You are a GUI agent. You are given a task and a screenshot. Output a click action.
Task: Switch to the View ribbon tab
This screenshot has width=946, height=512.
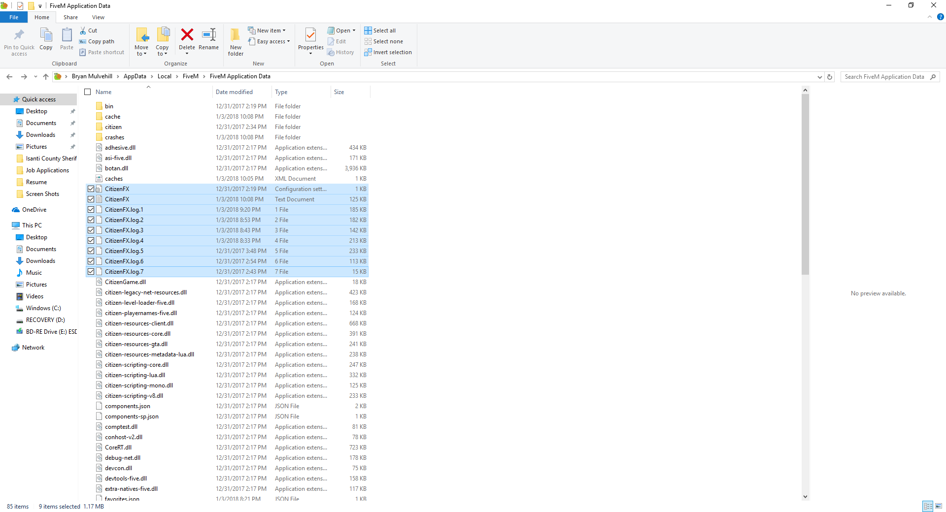pyautogui.click(x=98, y=17)
